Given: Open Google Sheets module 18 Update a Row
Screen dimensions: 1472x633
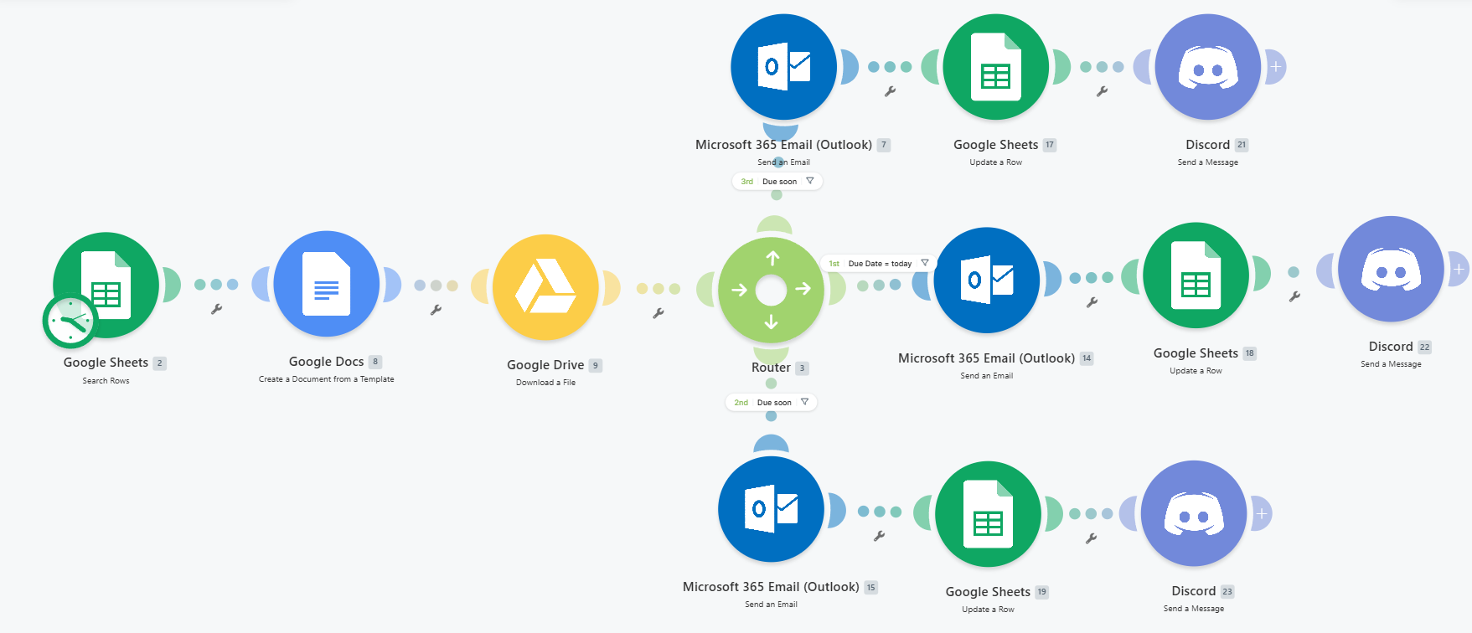Looking at the screenshot, I should [x=1196, y=275].
